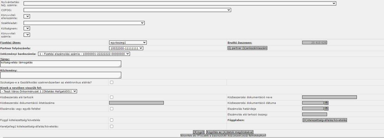
Task: Click the (R)ögzít button
Action: pyautogui.click(x=199, y=132)
